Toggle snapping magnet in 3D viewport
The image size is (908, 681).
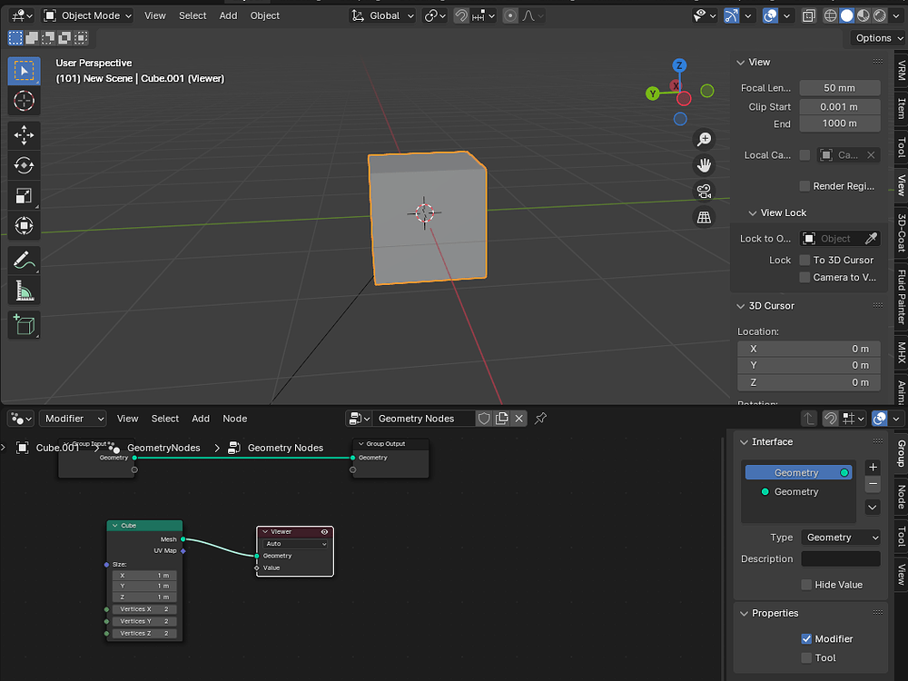pos(461,15)
